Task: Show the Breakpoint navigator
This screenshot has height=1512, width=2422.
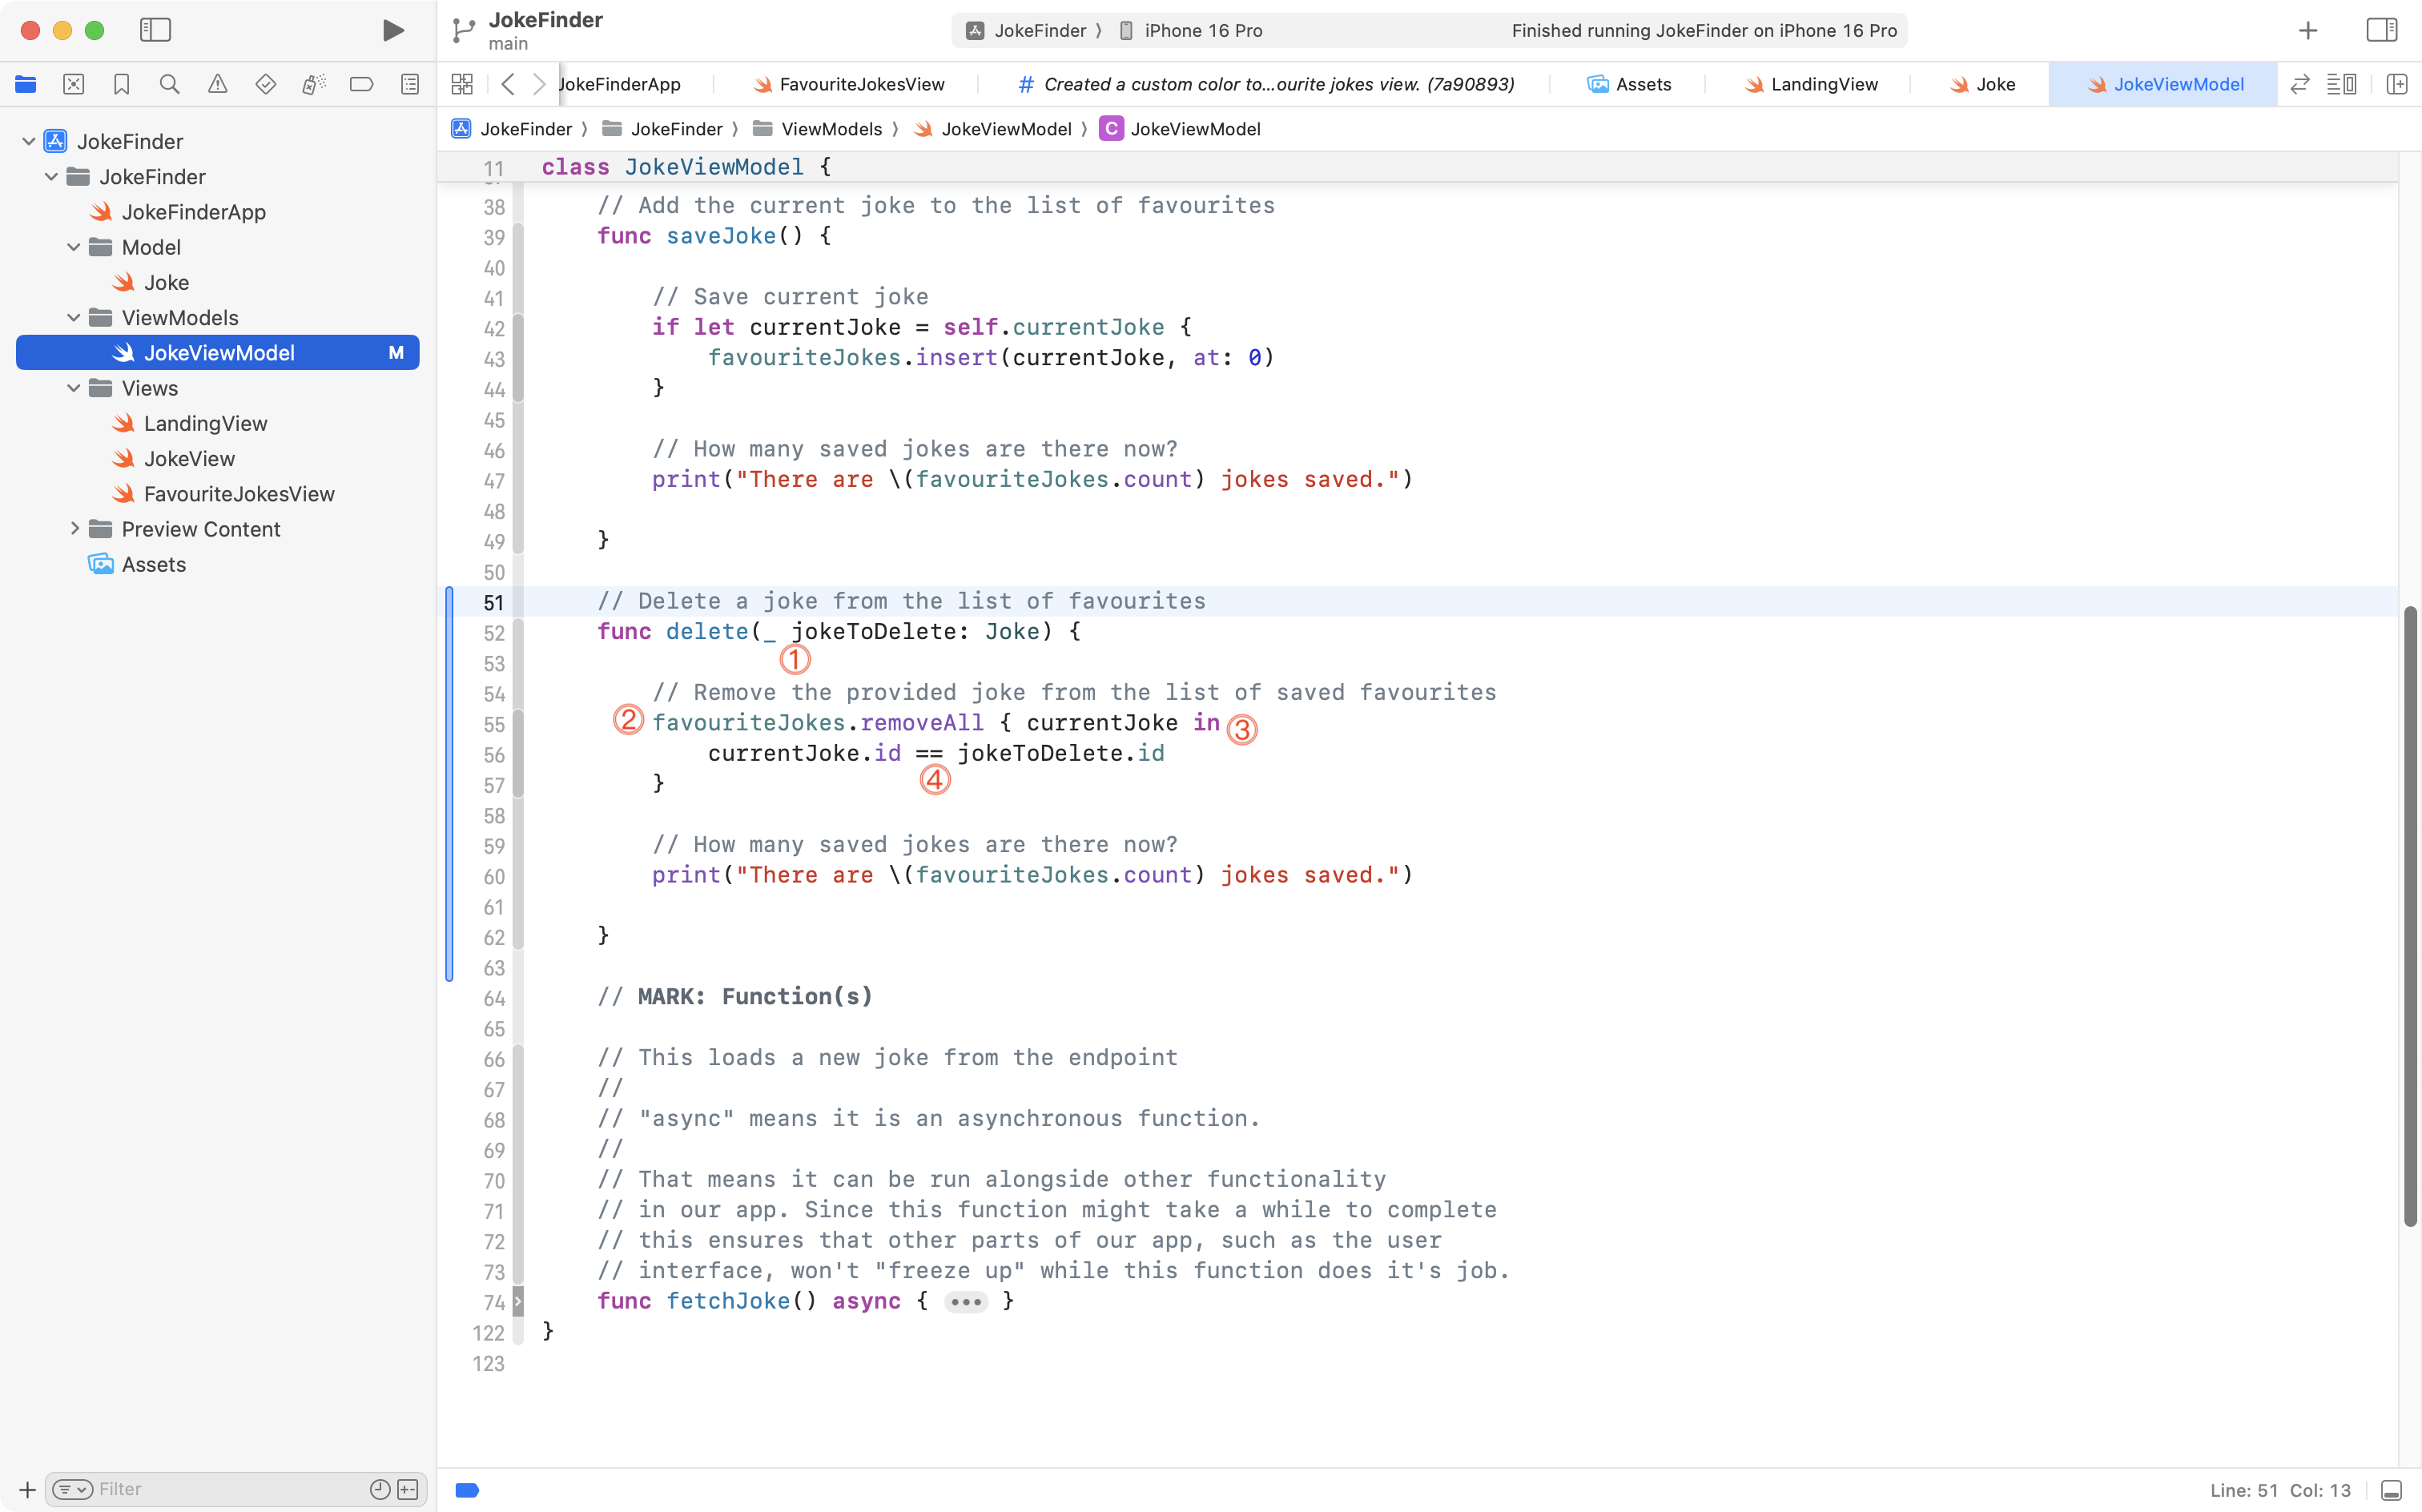Action: pos(361,85)
